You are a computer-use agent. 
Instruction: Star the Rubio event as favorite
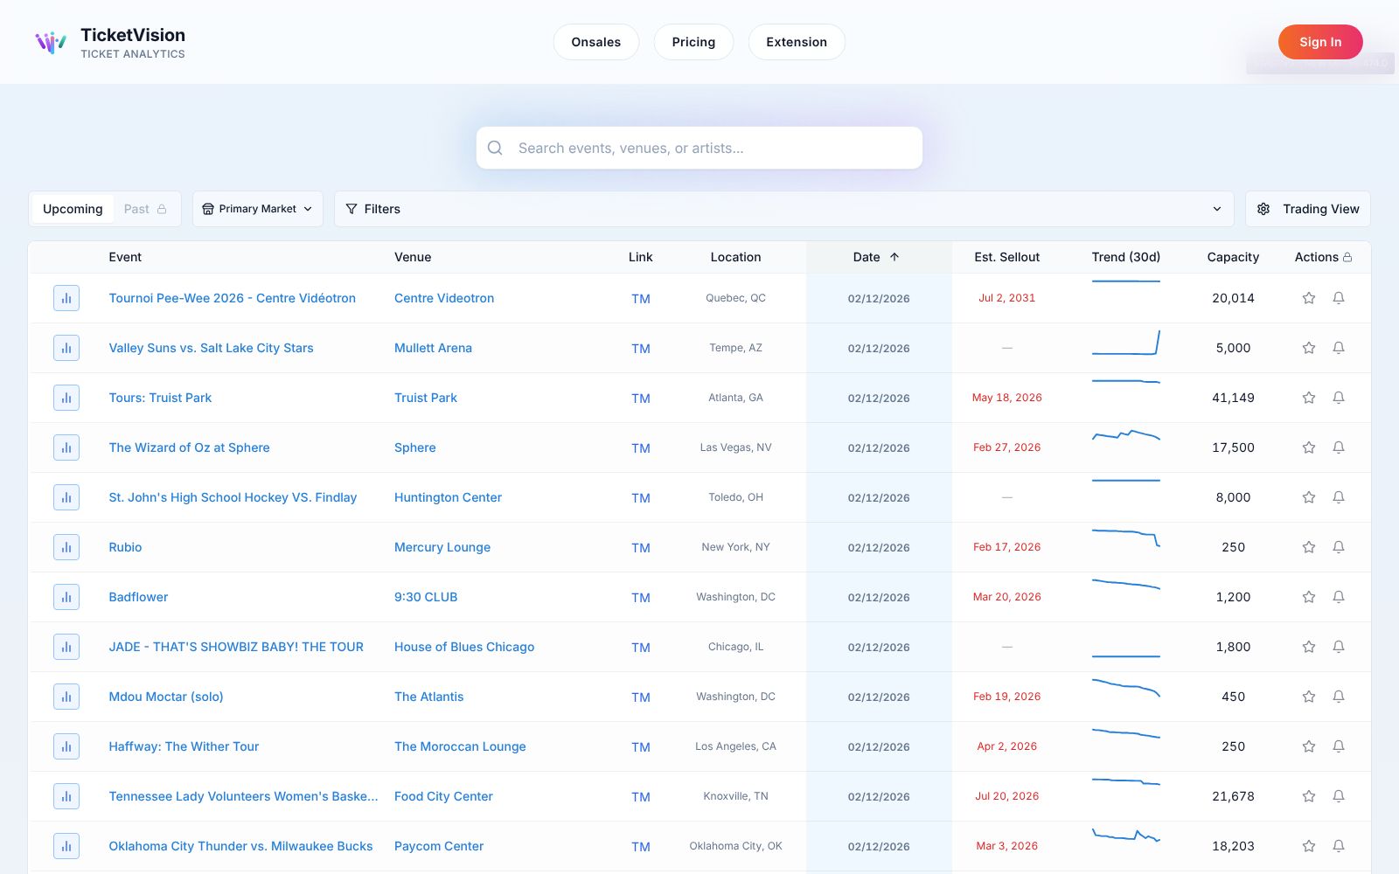click(x=1308, y=547)
